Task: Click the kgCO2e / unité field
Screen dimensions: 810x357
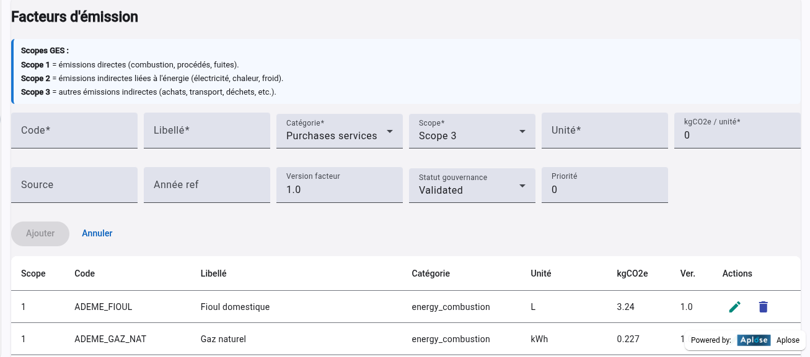Action: (737, 131)
